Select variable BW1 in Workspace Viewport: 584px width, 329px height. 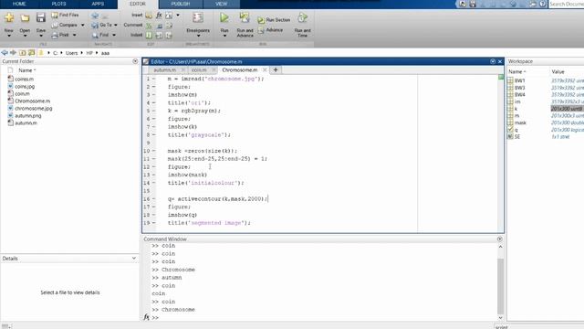click(x=519, y=80)
